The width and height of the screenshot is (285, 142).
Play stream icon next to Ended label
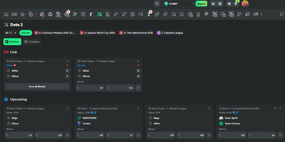click(15, 65)
